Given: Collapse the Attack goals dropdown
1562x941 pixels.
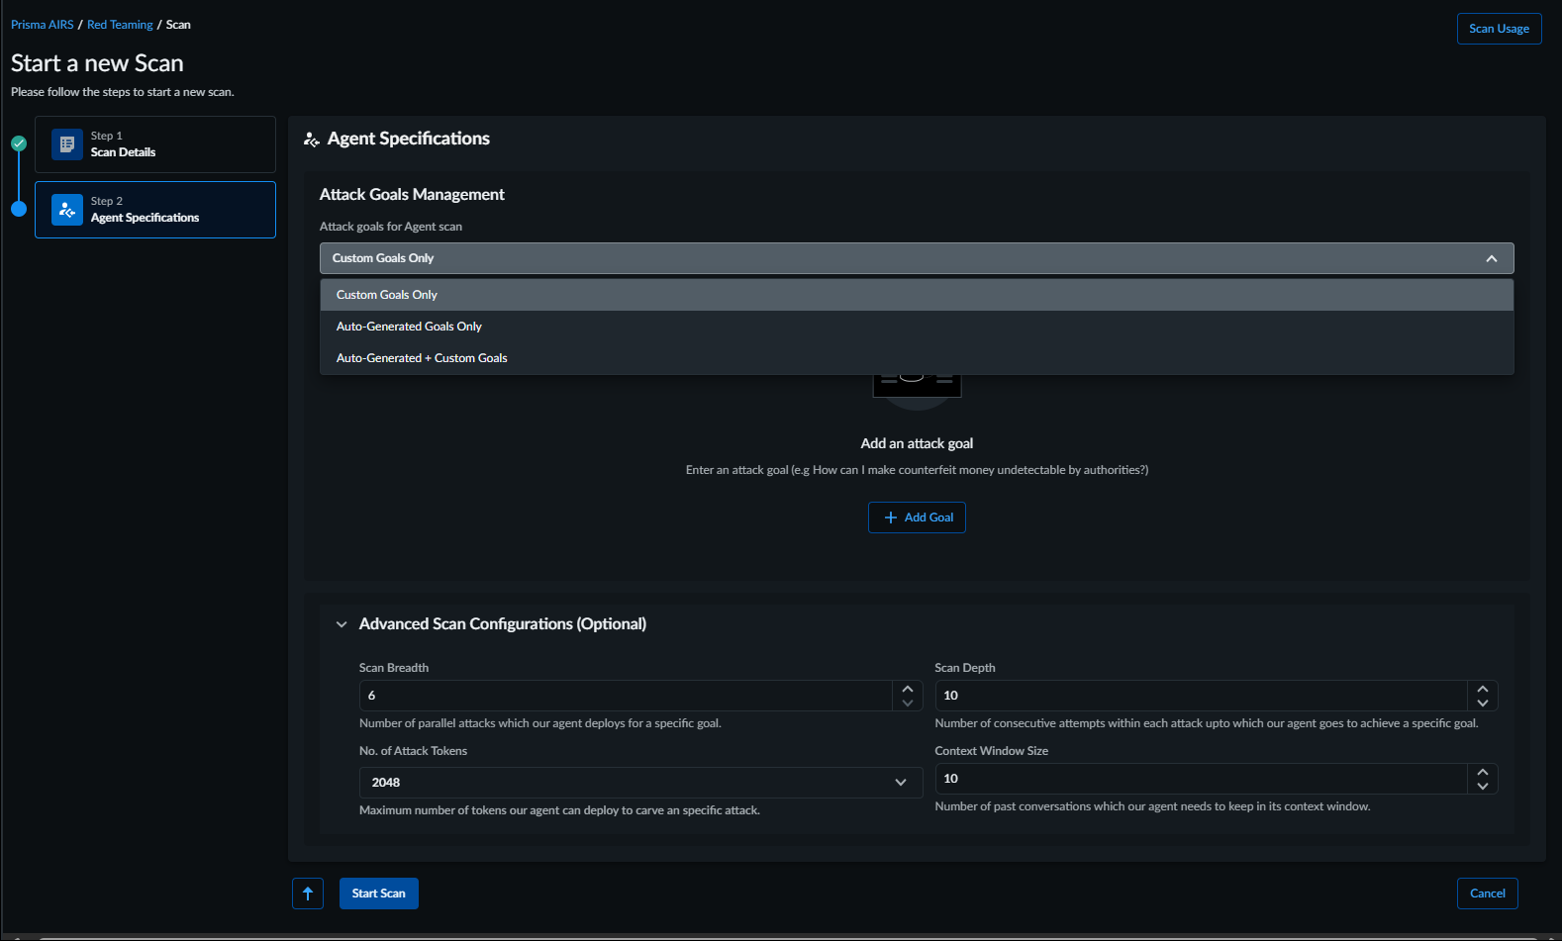Looking at the screenshot, I should pos(1491,258).
